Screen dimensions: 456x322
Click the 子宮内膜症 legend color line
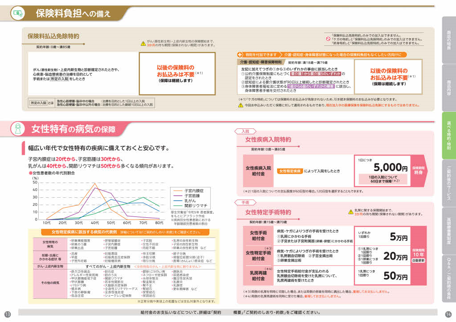coord(177,190)
